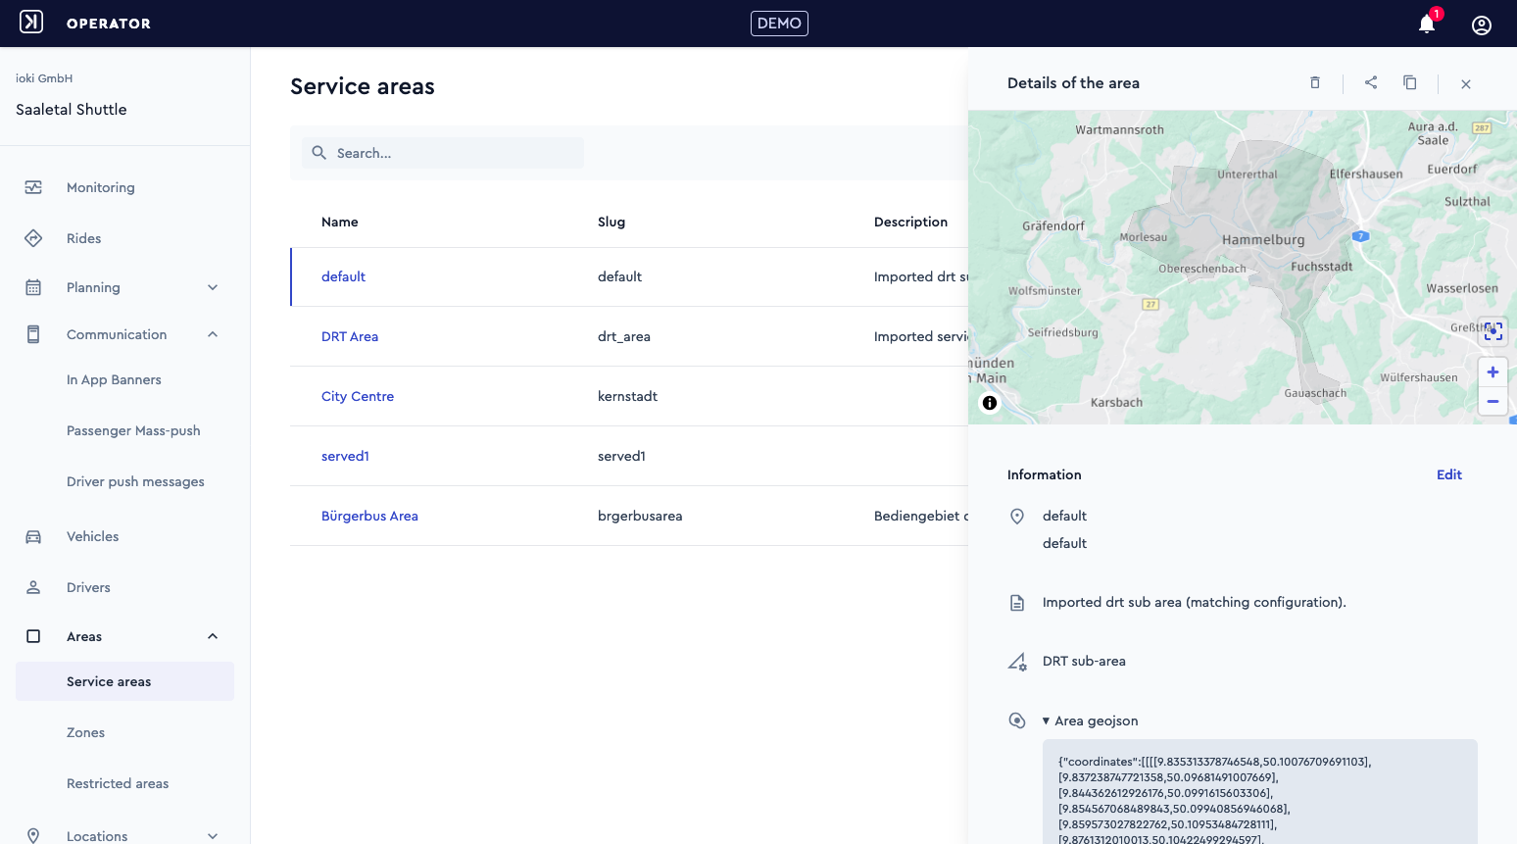Click Edit in Information section

1449,475
